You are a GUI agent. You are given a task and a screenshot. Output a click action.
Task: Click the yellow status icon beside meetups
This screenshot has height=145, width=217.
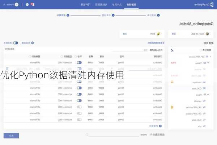172,82
